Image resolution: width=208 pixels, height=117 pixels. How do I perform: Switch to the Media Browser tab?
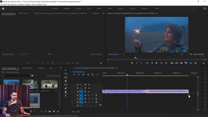click(27, 68)
